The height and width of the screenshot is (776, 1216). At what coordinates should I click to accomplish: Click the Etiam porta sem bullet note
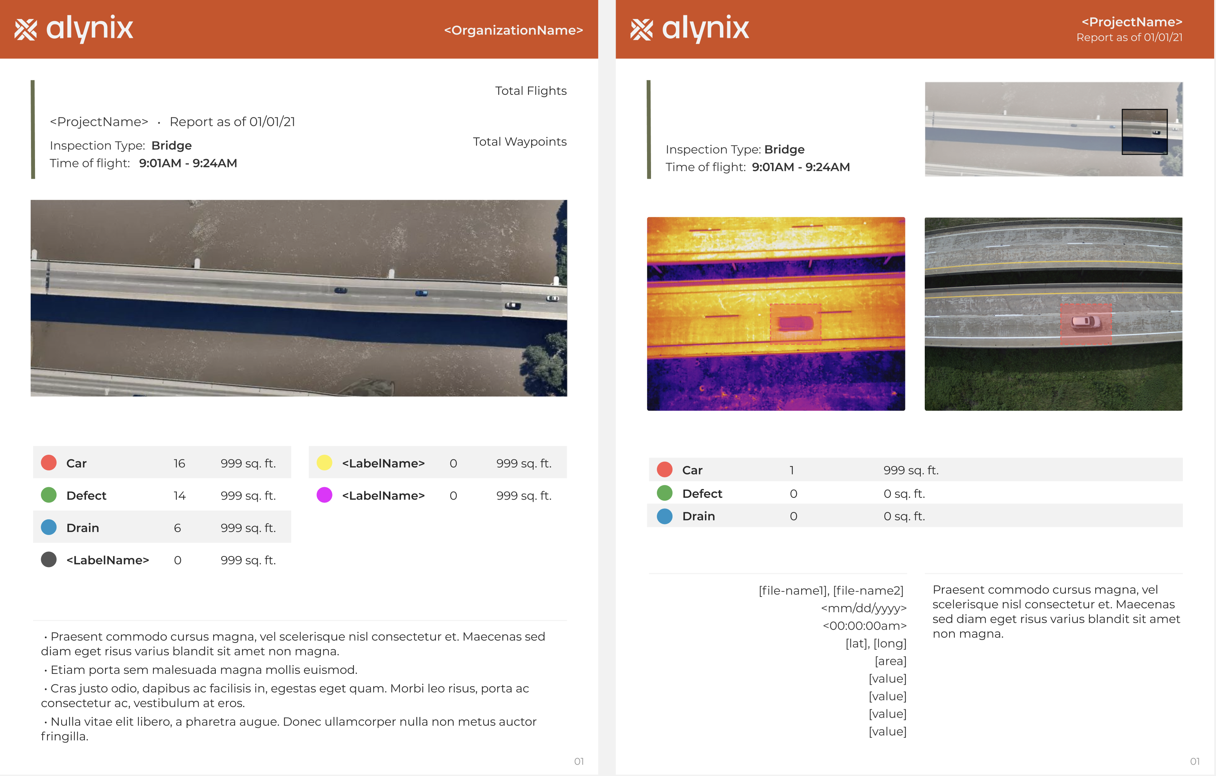click(x=200, y=670)
